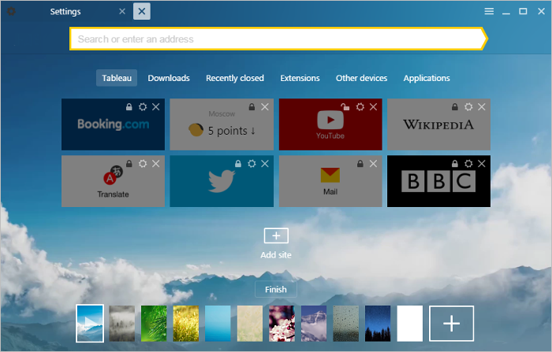Screen dimensions: 552x352
Task: Minimize the browser window
Action: pos(506,12)
